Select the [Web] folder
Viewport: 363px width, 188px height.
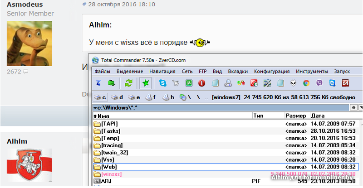point(226,167)
